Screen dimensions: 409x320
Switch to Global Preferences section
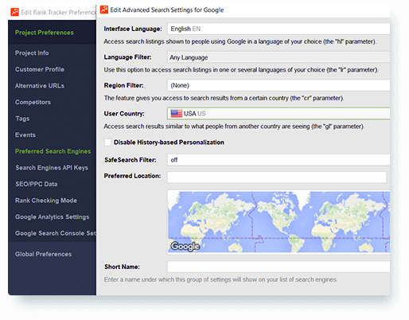click(x=43, y=254)
